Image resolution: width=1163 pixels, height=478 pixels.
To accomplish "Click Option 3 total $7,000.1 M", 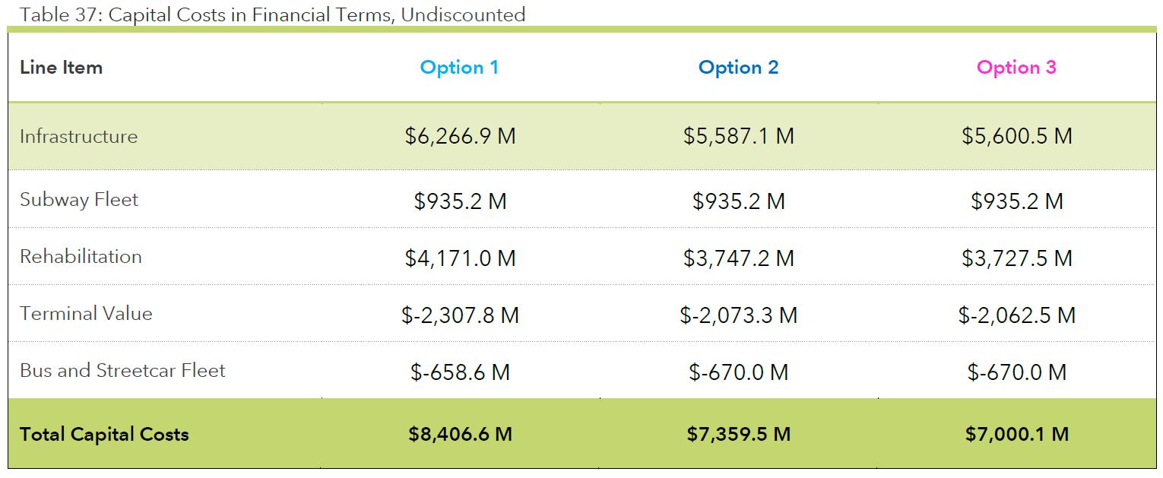I will (1016, 435).
